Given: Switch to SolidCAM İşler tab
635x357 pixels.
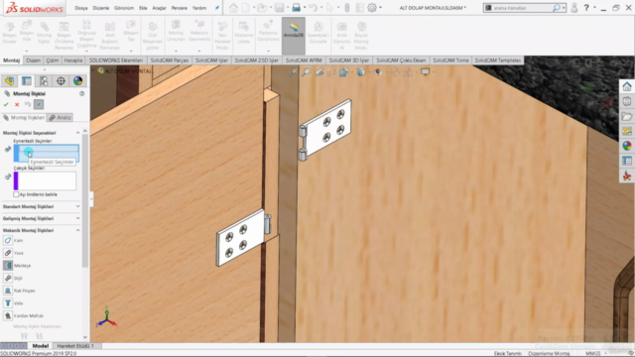Looking at the screenshot, I should [x=211, y=60].
